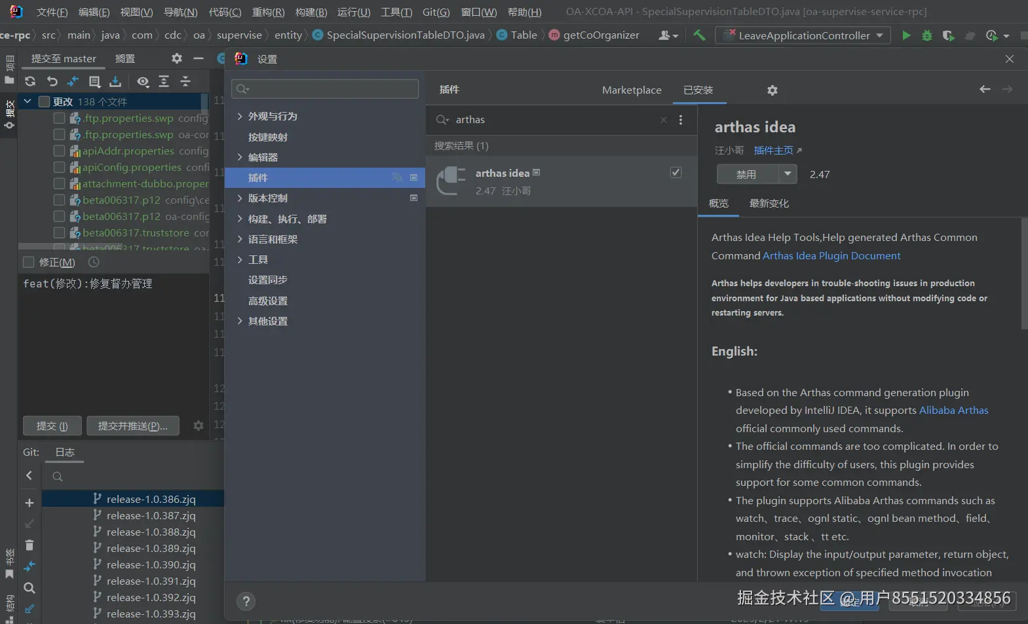Switch to the 最新变化 tab

tap(769, 204)
